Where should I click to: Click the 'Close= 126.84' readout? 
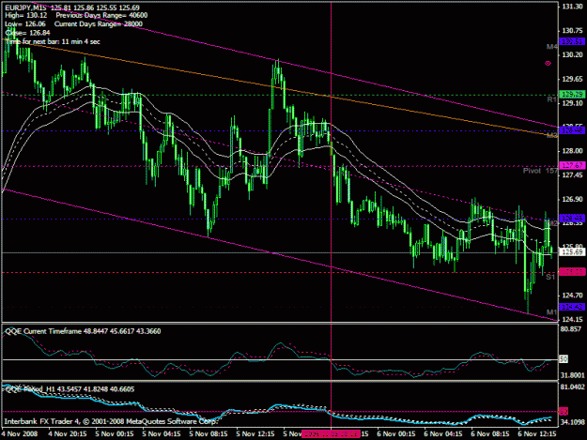(27, 33)
